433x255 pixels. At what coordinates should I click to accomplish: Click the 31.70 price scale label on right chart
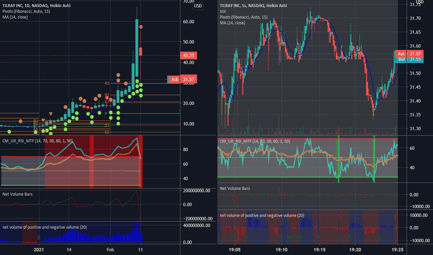(415, 19)
